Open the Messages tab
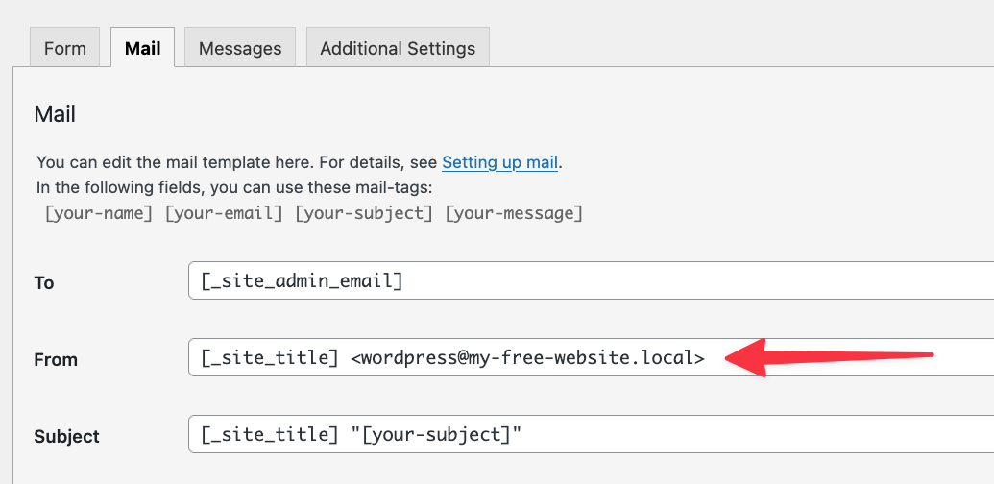This screenshot has width=994, height=484. tap(240, 48)
